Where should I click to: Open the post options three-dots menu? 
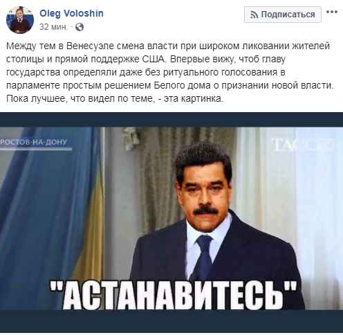332,12
